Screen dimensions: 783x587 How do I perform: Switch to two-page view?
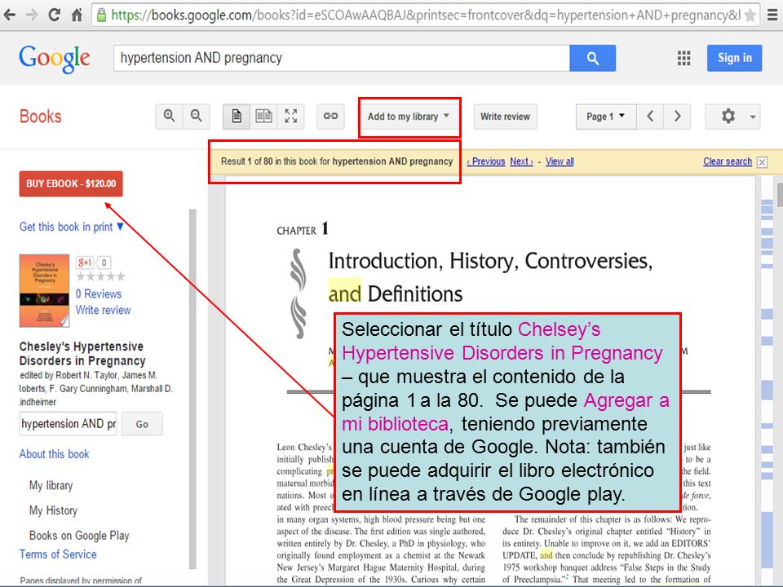tap(263, 117)
